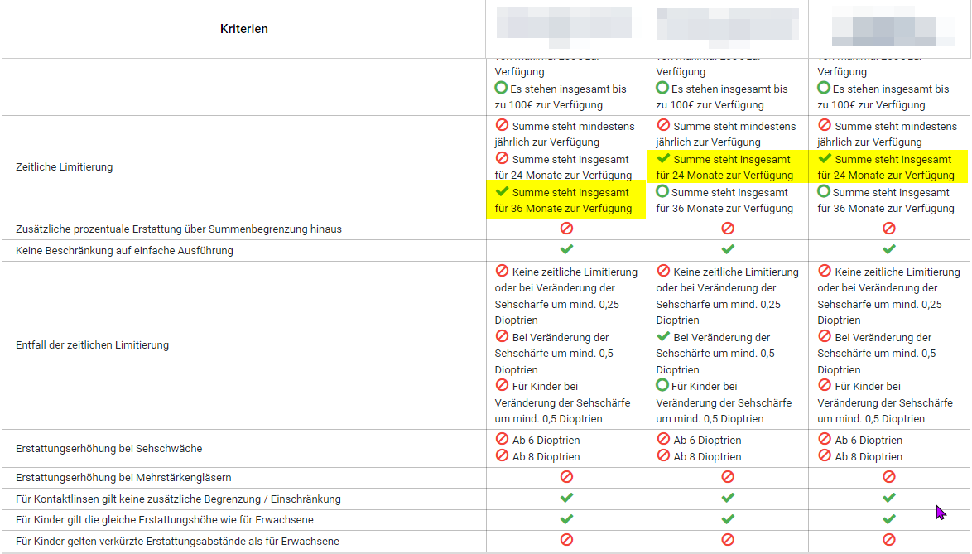Viewport: 972px width, 554px height.
Task: Click green checkmark in Kontaktlinsen row, third tariff column
Action: pyautogui.click(x=889, y=498)
